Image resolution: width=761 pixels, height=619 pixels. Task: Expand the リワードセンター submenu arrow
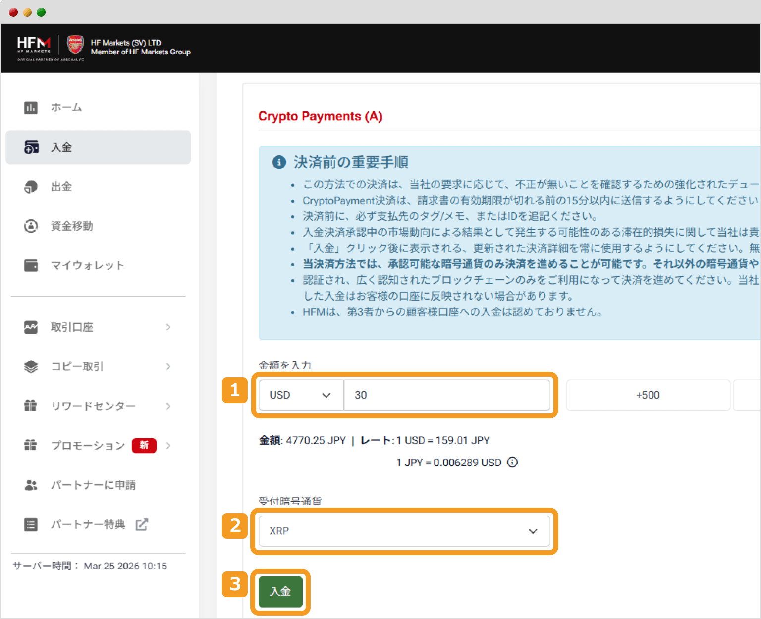[168, 406]
